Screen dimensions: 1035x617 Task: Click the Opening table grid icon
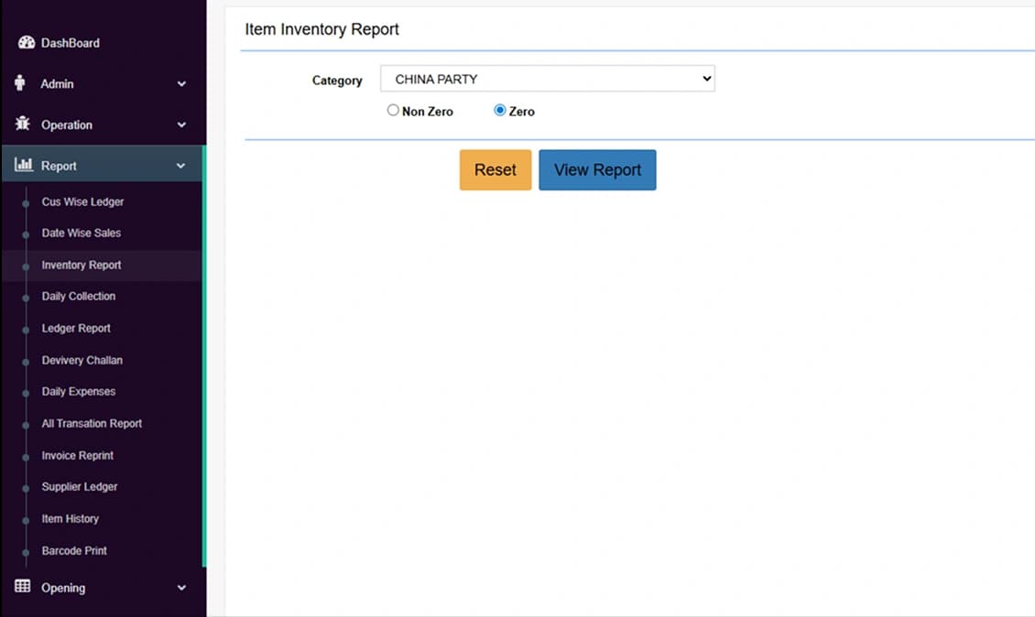point(23,587)
